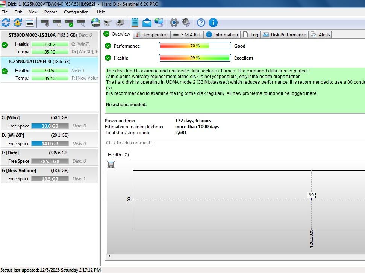Switch to the S.M.A.R.T. tab
This screenshot has height=273, width=365.
coord(187,34)
